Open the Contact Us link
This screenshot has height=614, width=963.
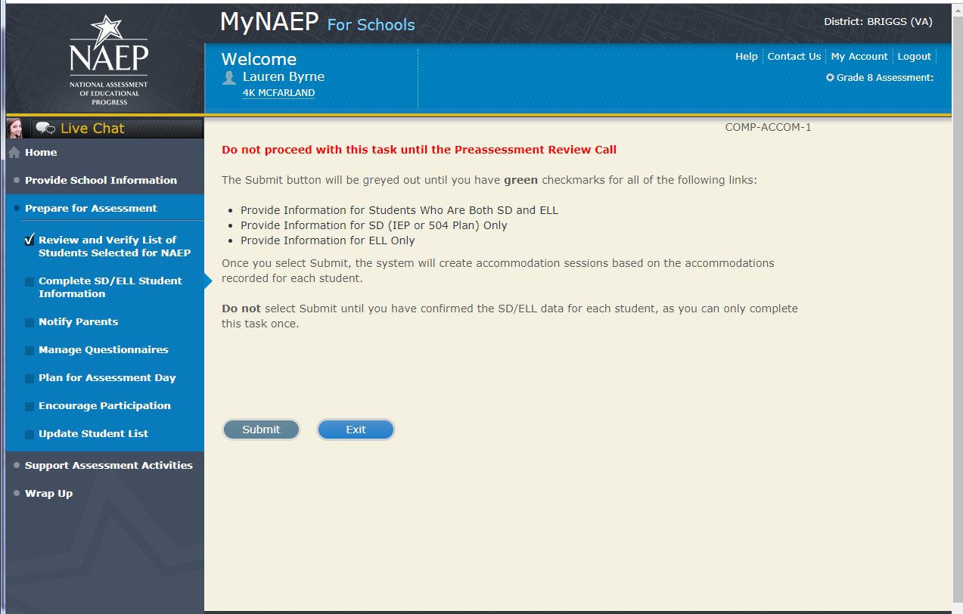(794, 56)
